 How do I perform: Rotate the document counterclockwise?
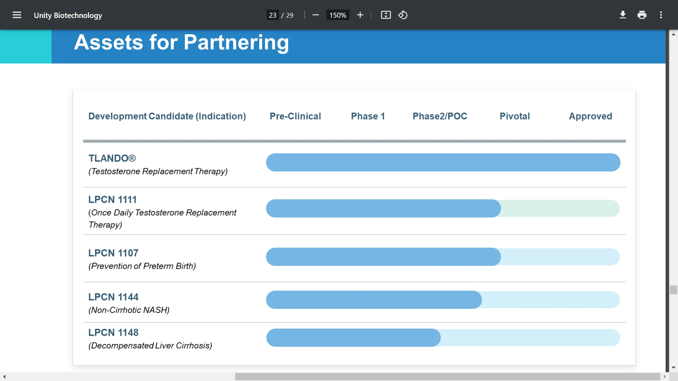pyautogui.click(x=403, y=15)
